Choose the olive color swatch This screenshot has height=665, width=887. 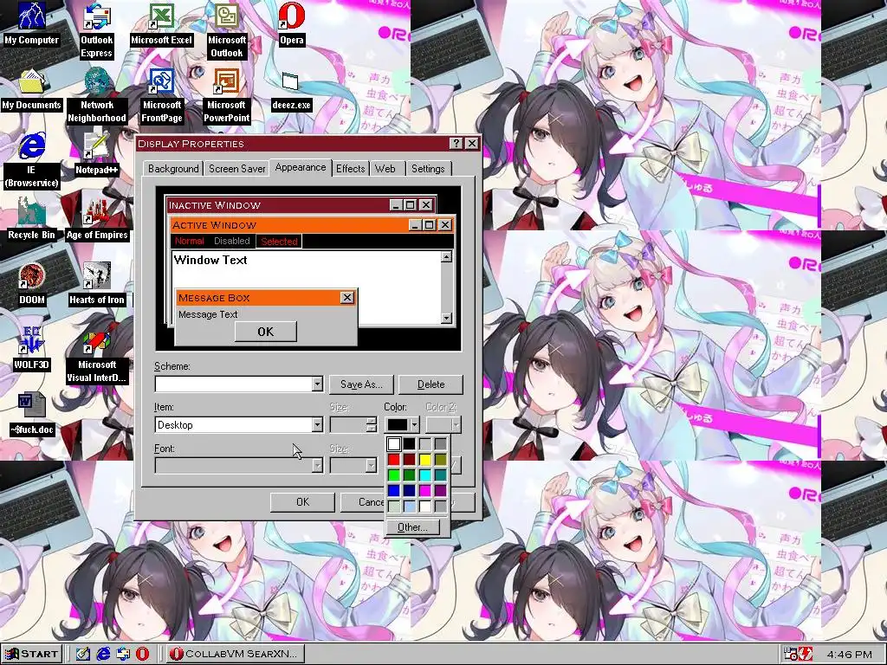pos(440,460)
